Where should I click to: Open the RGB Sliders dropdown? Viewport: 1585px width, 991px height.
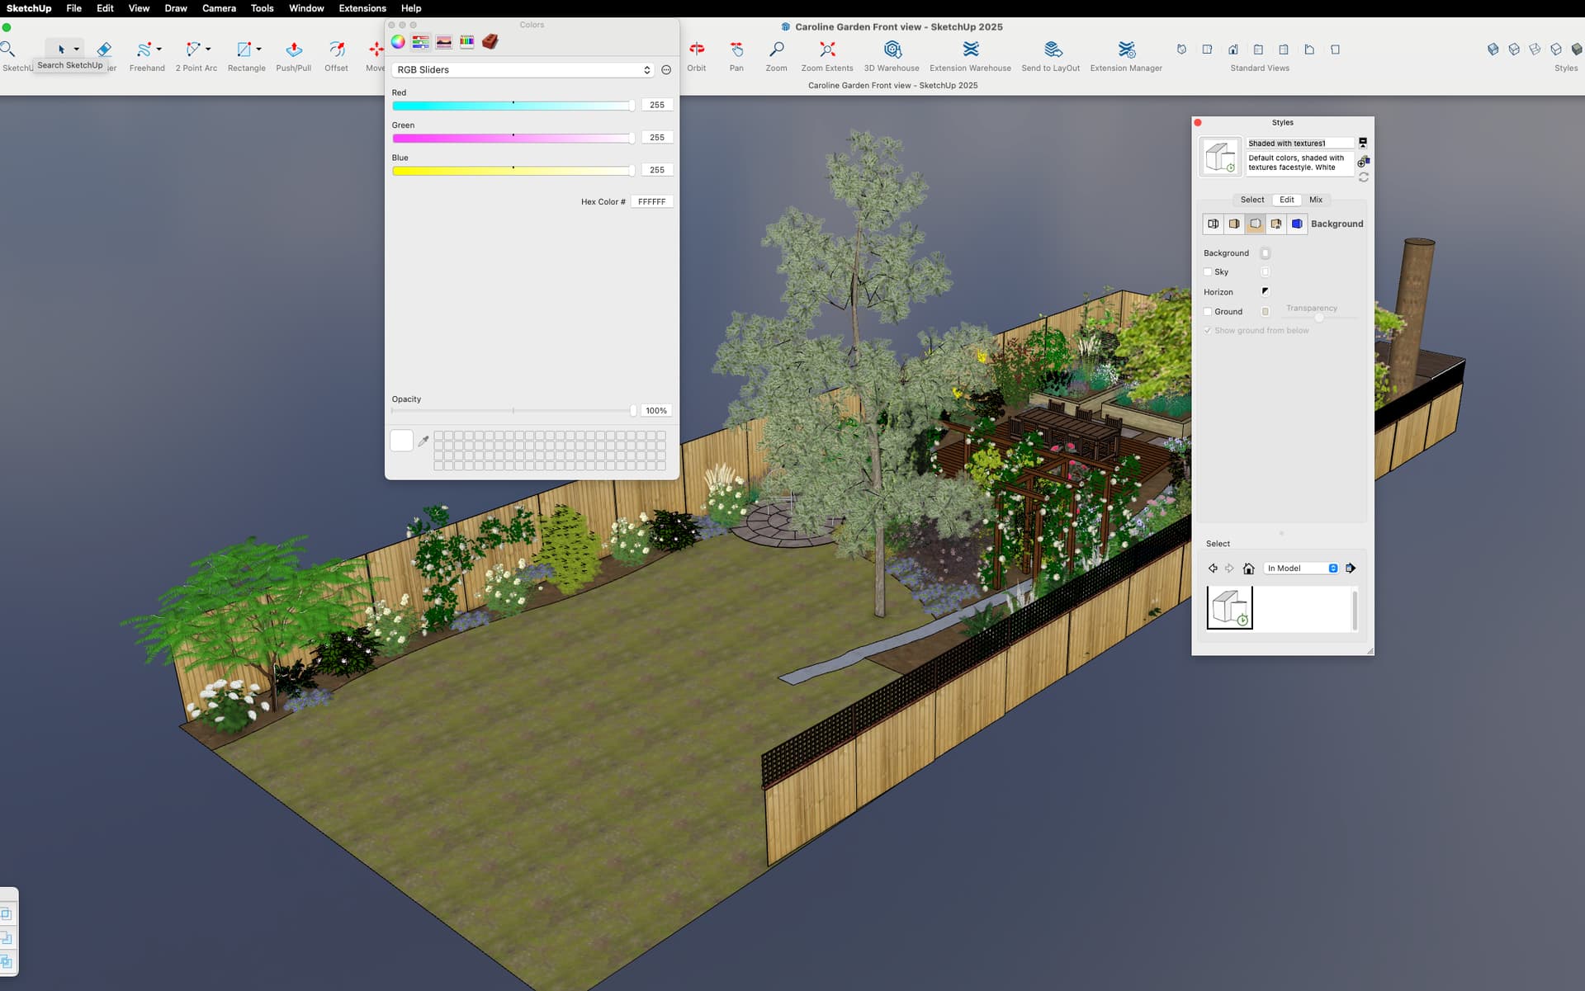(x=523, y=70)
